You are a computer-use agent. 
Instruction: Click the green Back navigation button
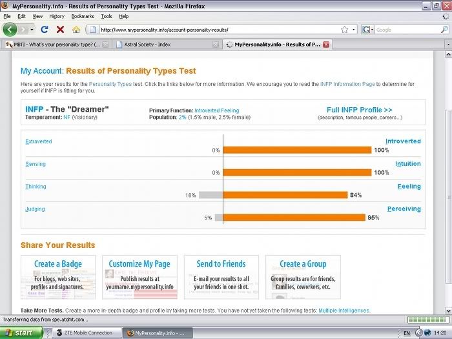[x=10, y=30]
